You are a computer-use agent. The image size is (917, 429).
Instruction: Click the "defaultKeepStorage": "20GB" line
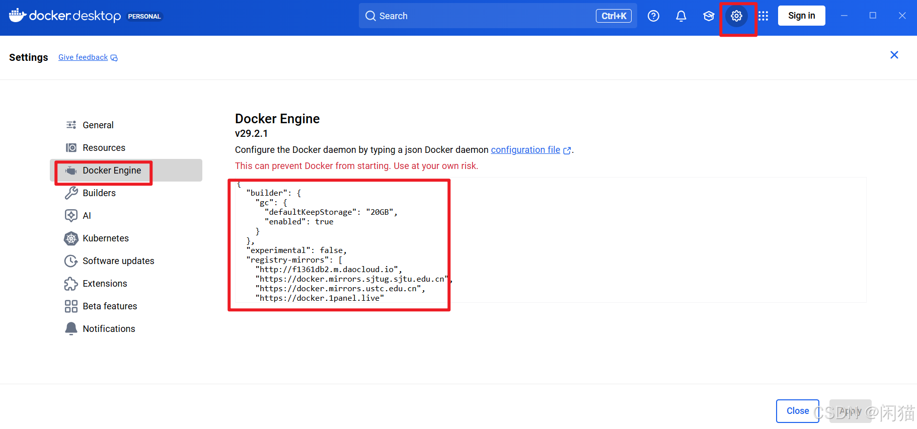tap(331, 212)
